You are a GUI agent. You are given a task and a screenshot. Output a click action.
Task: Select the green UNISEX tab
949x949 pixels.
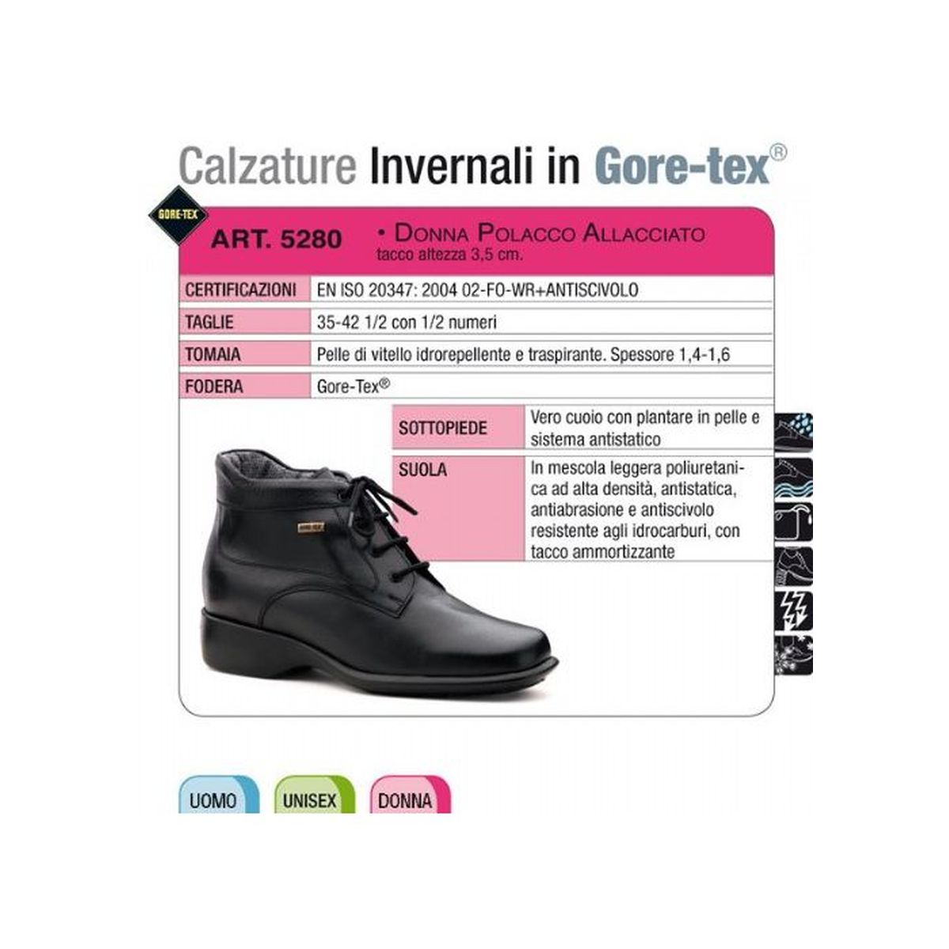(x=315, y=795)
